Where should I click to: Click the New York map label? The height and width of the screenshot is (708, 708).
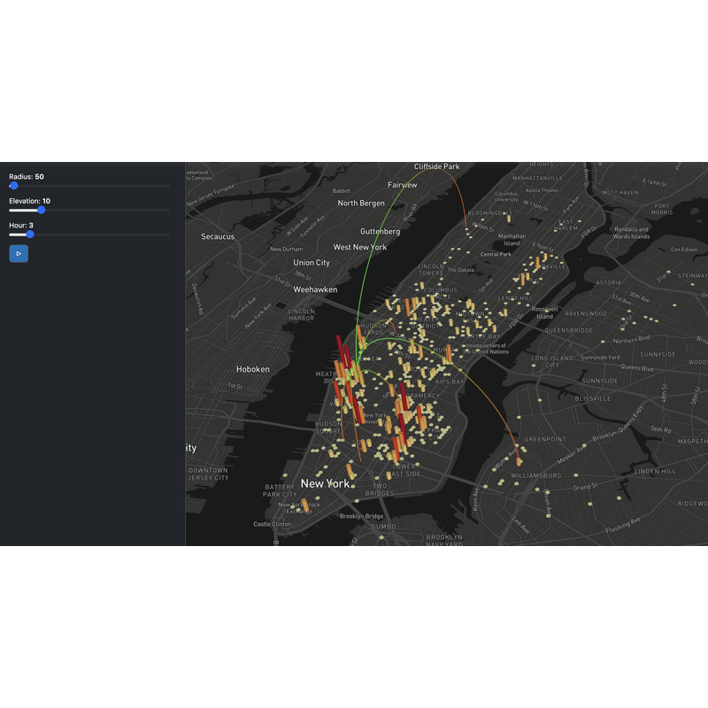pos(326,484)
